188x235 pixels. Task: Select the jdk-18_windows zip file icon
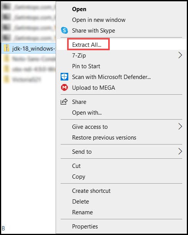point(7,48)
